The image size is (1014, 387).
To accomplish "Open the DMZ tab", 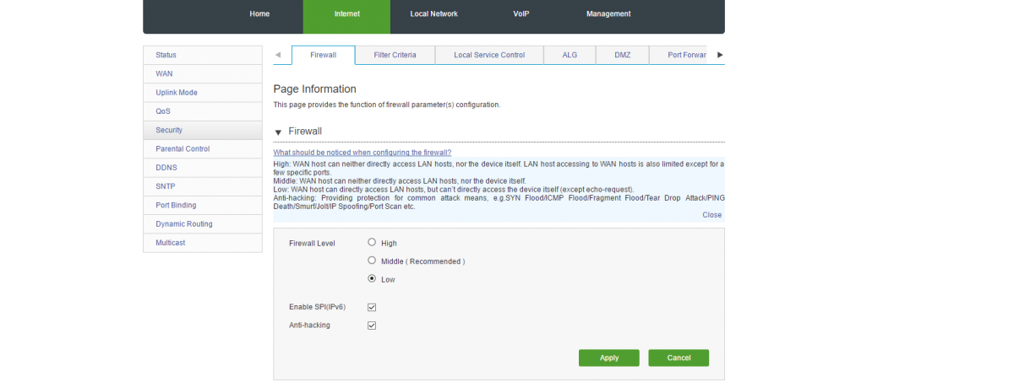I will click(x=623, y=55).
